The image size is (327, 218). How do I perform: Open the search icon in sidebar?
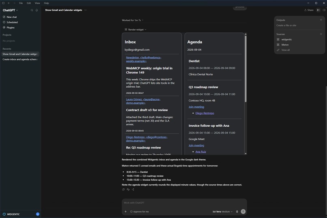coord(32,10)
